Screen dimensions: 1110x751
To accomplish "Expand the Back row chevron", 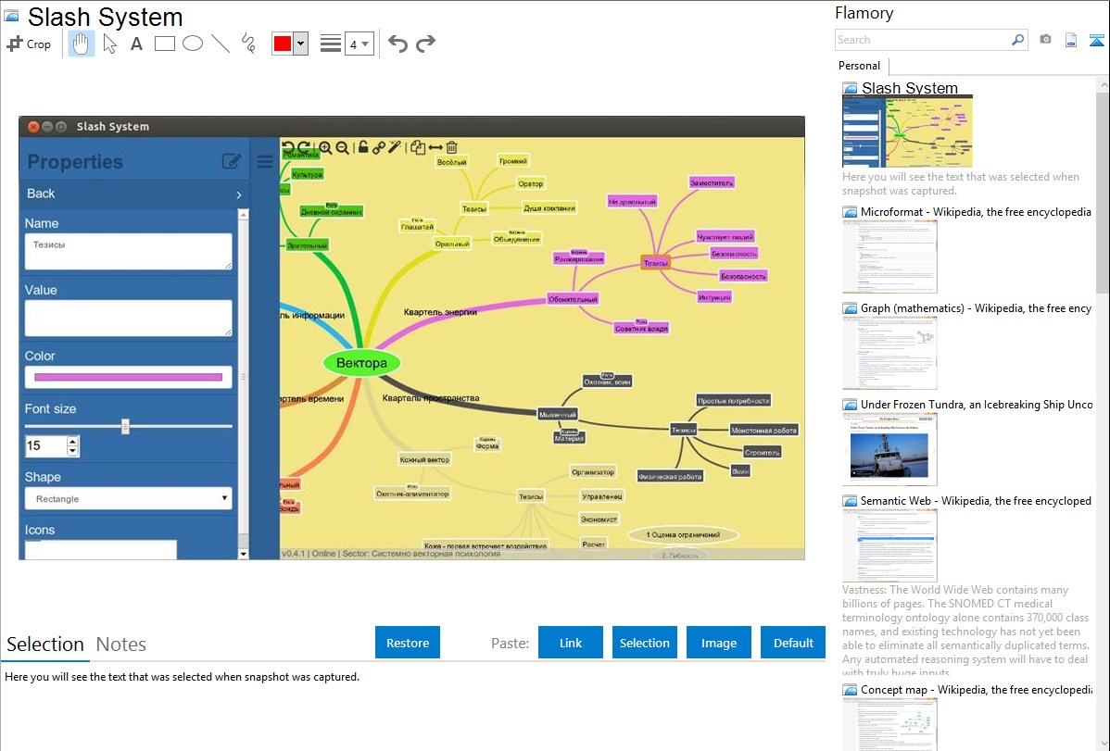I will pos(238,194).
